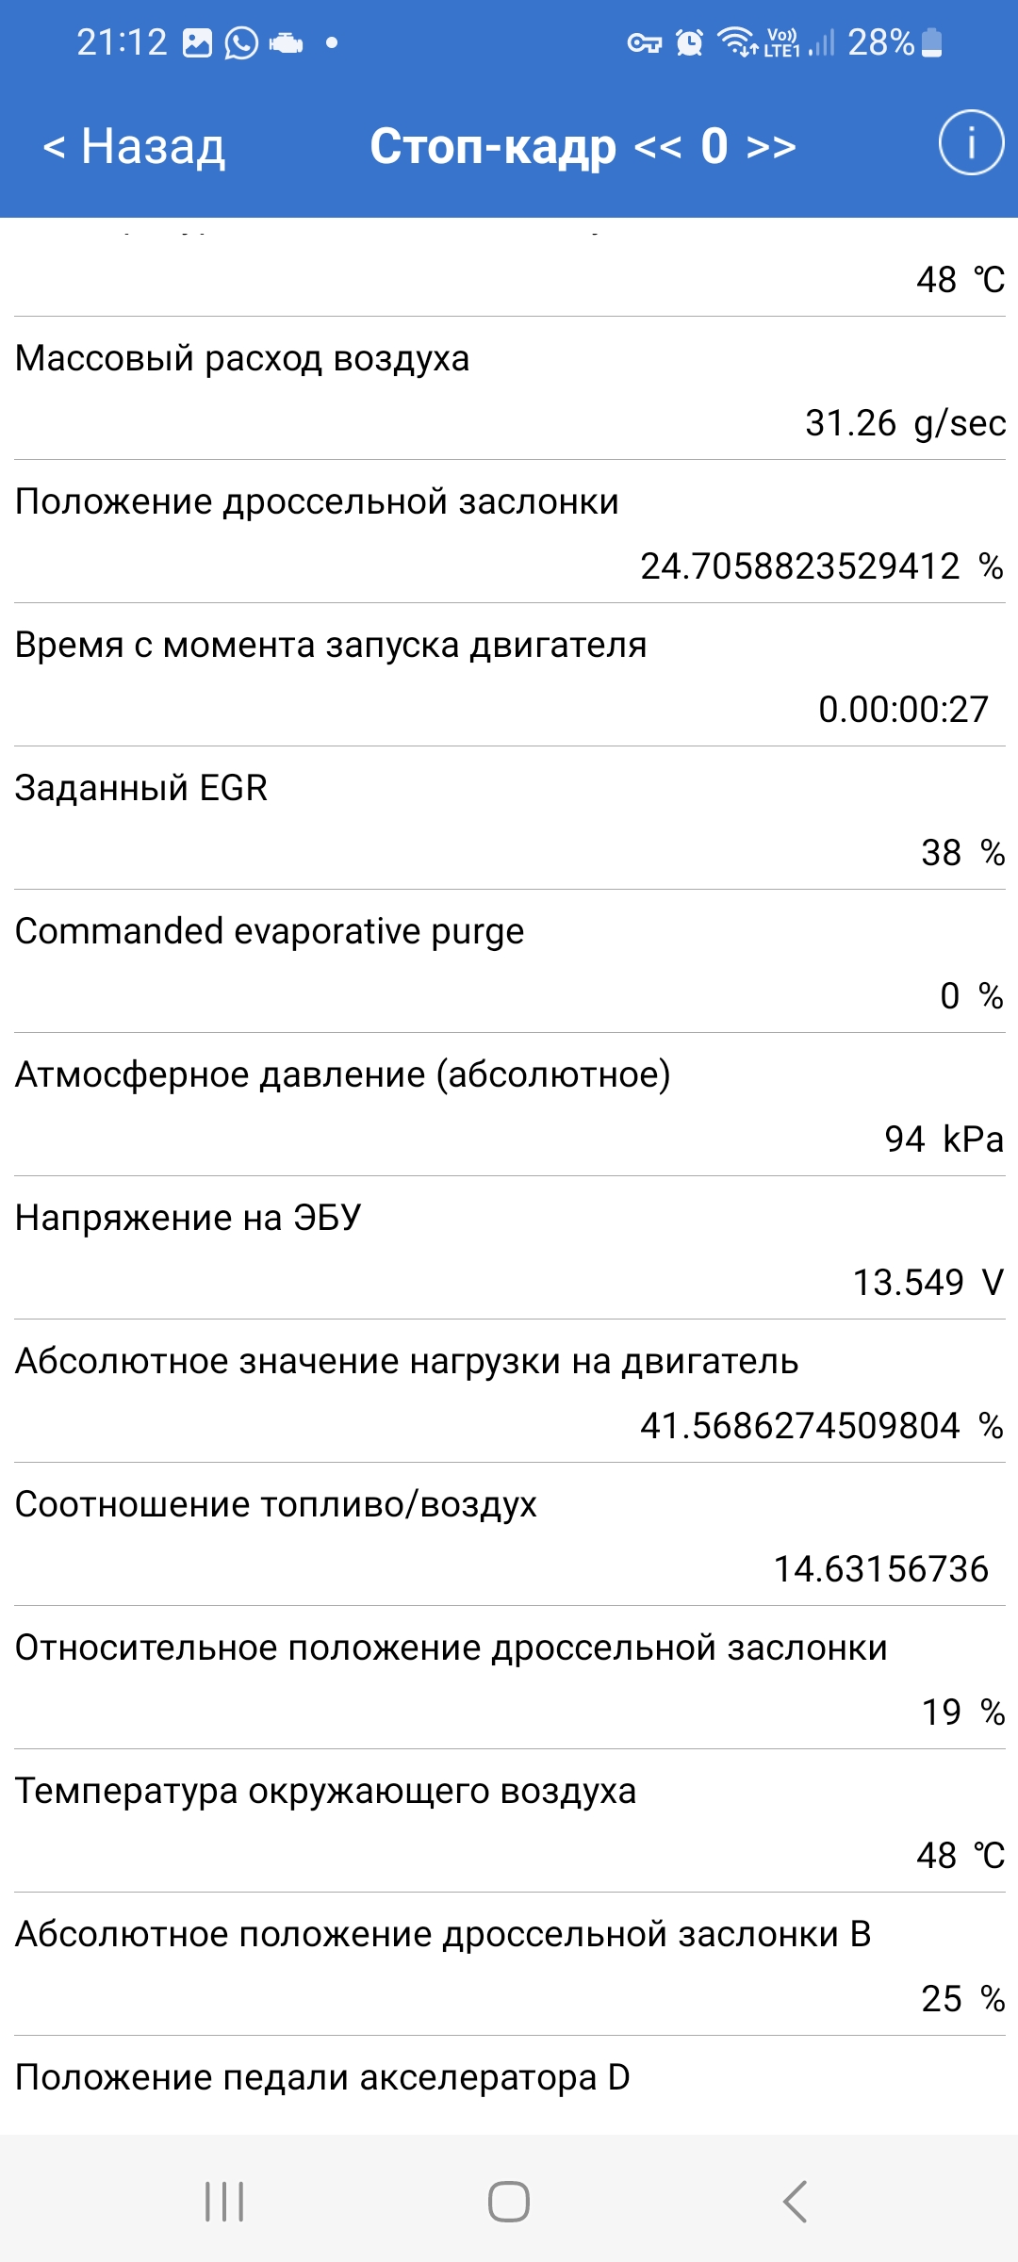The height and width of the screenshot is (2262, 1018).
Task: Tap the VPN key status icon
Action: coord(645,43)
